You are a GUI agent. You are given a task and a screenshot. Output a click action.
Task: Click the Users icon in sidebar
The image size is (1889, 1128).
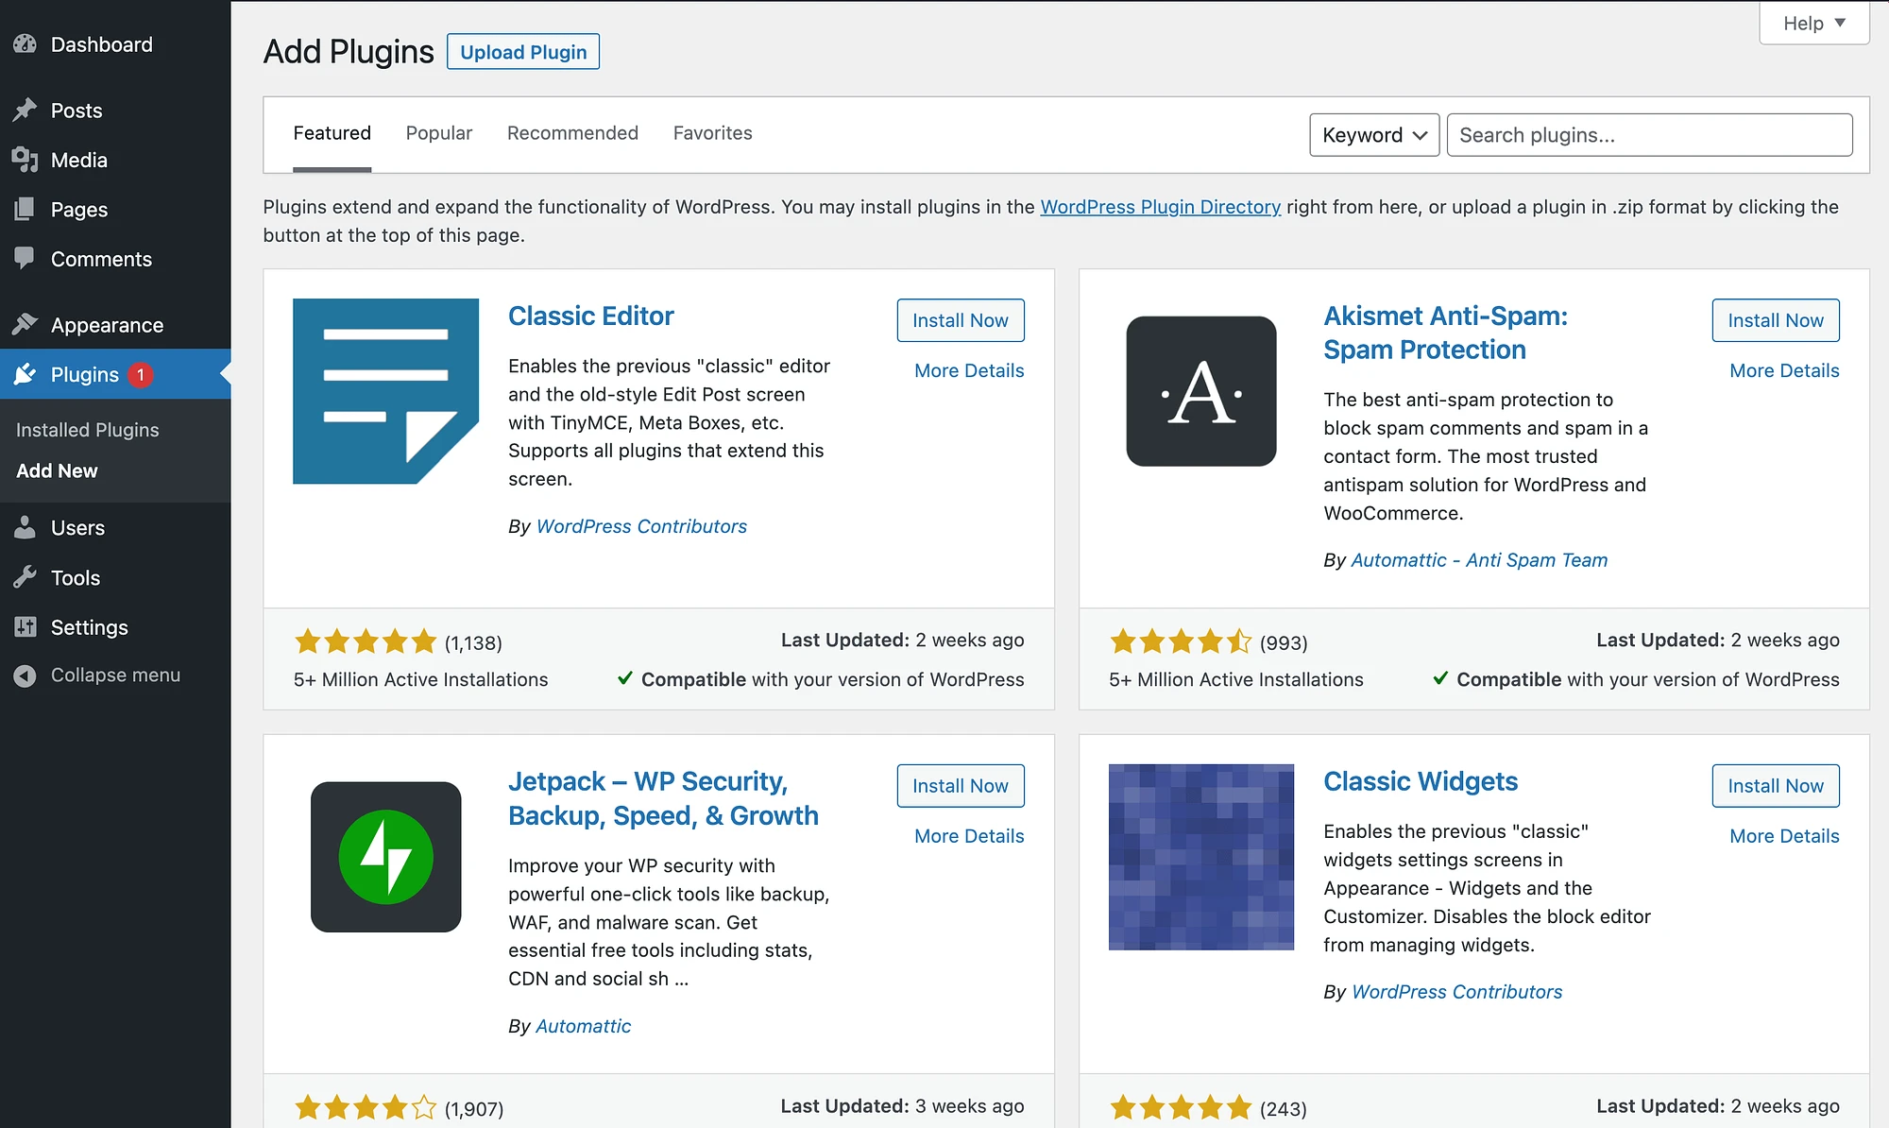(x=26, y=526)
